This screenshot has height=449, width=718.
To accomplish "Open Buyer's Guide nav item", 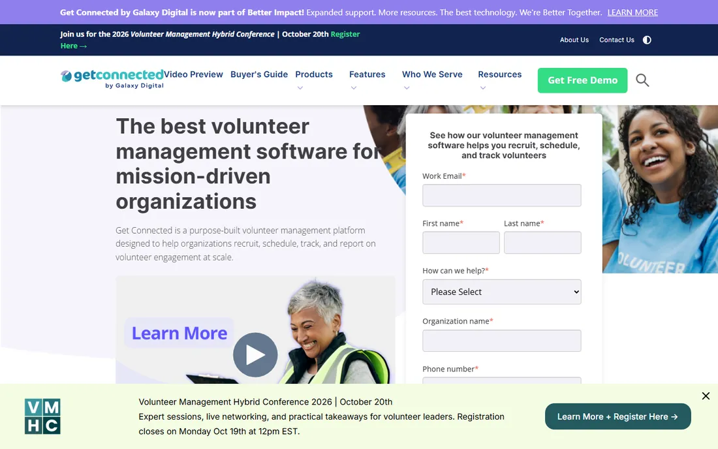I will coord(259,74).
